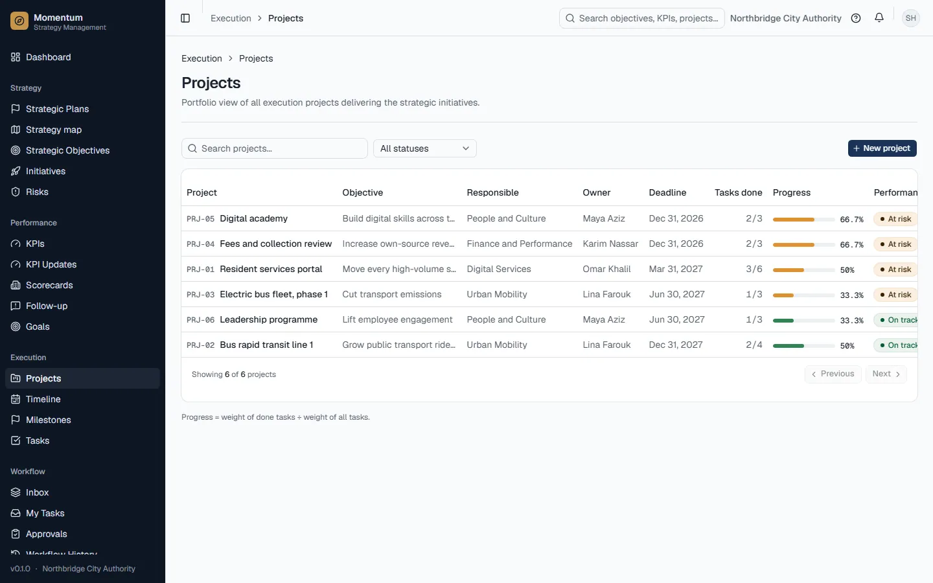Click the Strategic Plans flag icon

click(x=16, y=109)
